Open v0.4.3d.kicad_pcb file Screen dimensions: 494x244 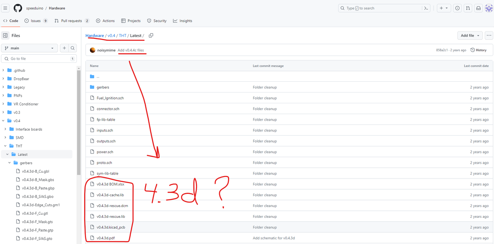[111, 227]
